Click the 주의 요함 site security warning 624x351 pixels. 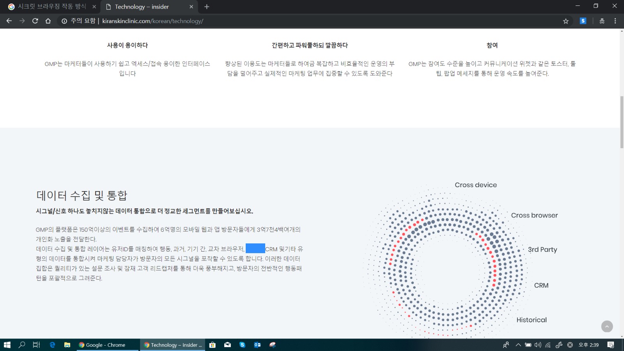click(78, 21)
